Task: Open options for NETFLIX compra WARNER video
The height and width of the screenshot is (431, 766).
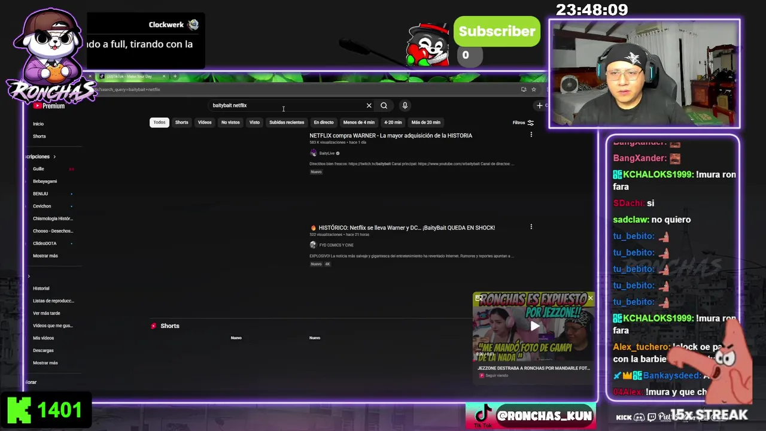Action: tap(531, 135)
